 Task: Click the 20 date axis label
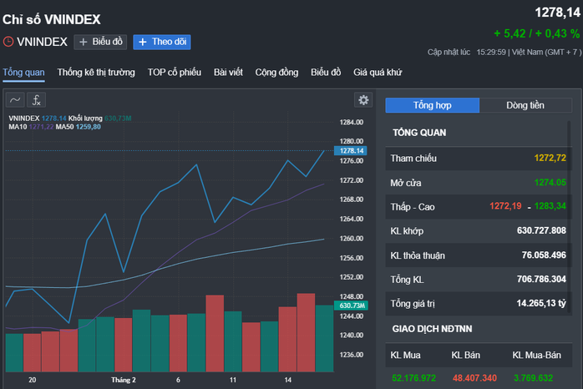click(x=33, y=380)
